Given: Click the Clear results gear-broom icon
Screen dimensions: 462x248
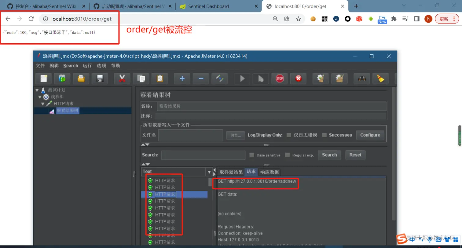Looking at the screenshot, I should pyautogui.click(x=321, y=78).
